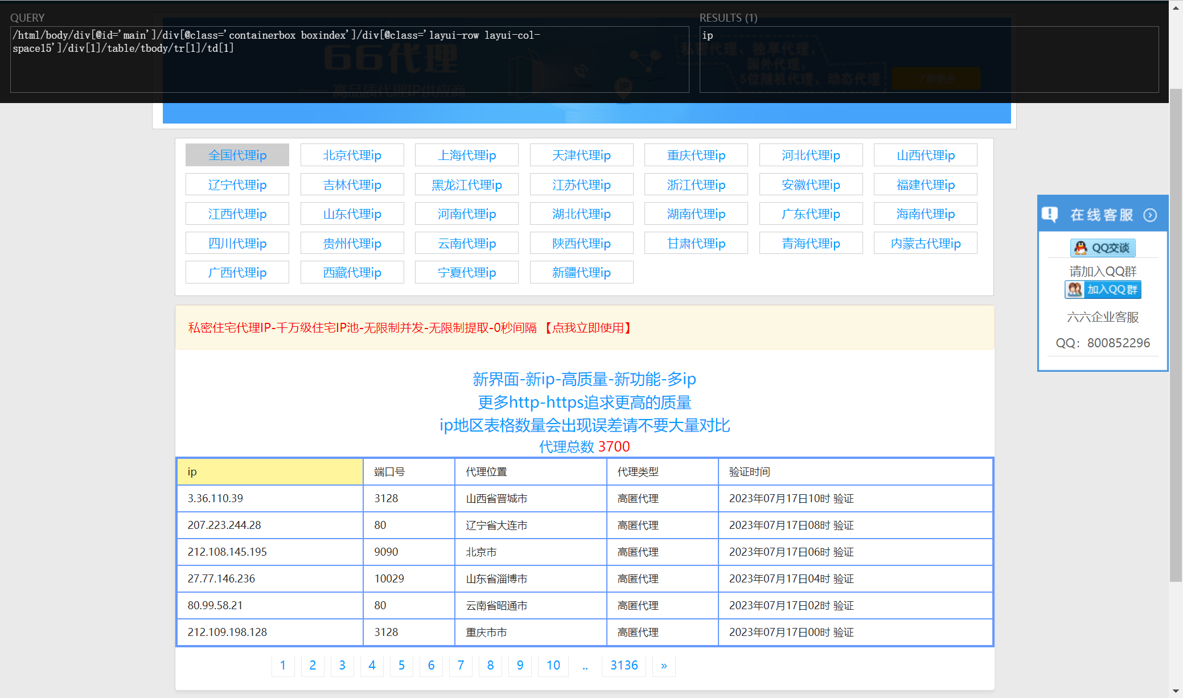Open the 辽宁代理ip link
1183x698 pixels.
(x=237, y=184)
